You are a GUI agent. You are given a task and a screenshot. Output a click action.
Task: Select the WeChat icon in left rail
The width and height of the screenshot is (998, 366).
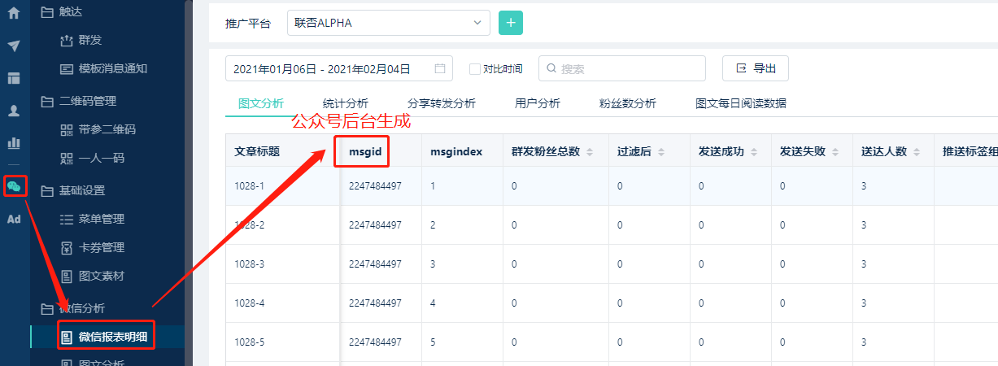(14, 186)
